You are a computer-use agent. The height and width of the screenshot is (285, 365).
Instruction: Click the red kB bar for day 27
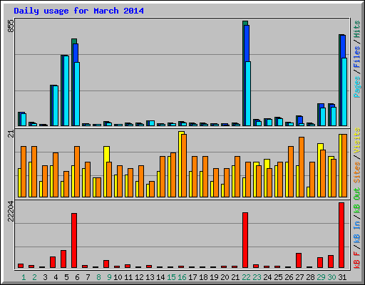pyautogui.click(x=299, y=260)
